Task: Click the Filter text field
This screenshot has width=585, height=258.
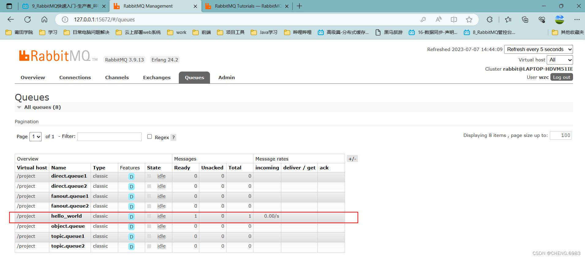Action: (x=110, y=137)
